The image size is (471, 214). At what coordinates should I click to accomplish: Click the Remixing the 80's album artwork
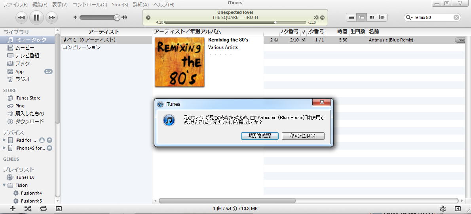pyautogui.click(x=180, y=62)
